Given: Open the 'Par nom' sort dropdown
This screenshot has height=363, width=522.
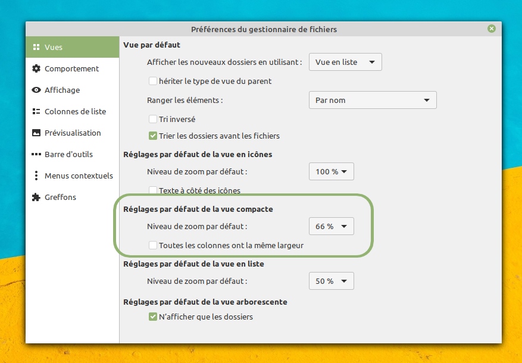Looking at the screenshot, I should tap(373, 100).
